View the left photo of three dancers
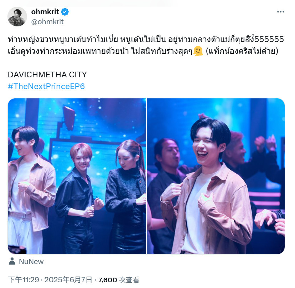The width and height of the screenshot is (295, 288). point(77,176)
